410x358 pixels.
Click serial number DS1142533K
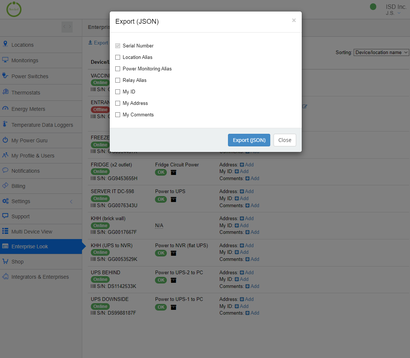click(x=122, y=286)
